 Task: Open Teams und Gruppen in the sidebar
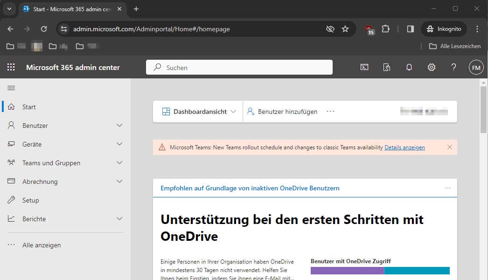(65, 163)
